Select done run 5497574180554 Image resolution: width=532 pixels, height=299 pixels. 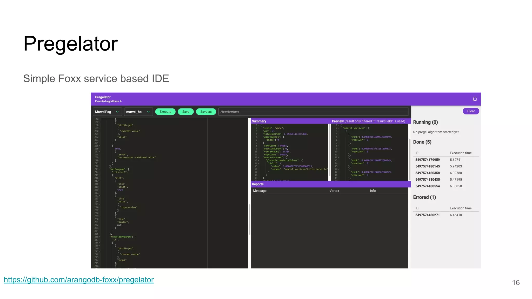(x=427, y=186)
